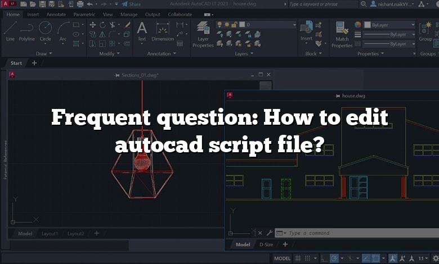Screen dimensions: 439x264
Task: Click the Rectangle tool icon
Action: (76, 25)
